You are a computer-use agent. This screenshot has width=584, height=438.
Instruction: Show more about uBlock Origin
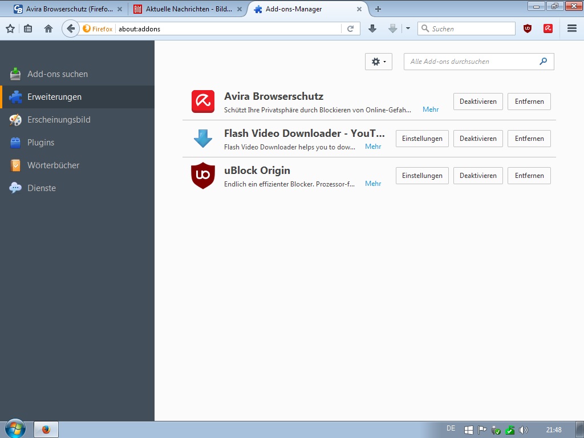click(373, 184)
